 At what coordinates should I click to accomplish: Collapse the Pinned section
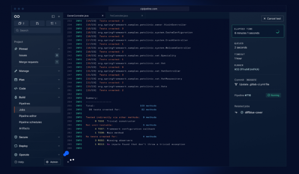click(x=59, y=49)
